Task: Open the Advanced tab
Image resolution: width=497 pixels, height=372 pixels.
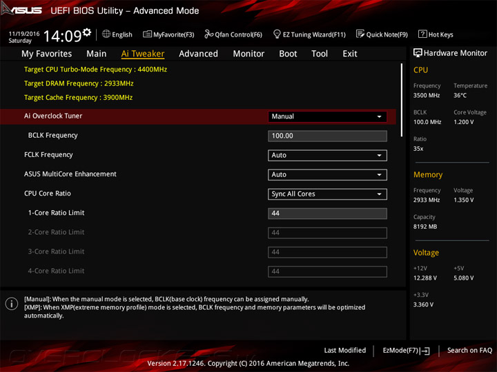Action: coord(198,54)
